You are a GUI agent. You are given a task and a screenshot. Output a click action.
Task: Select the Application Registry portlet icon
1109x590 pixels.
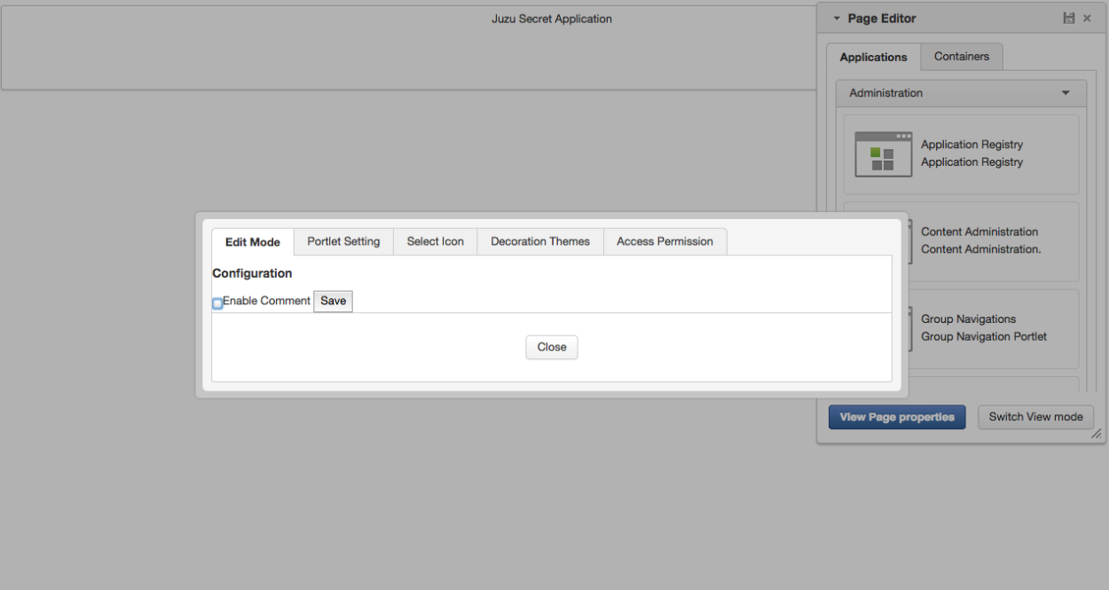pos(883,154)
